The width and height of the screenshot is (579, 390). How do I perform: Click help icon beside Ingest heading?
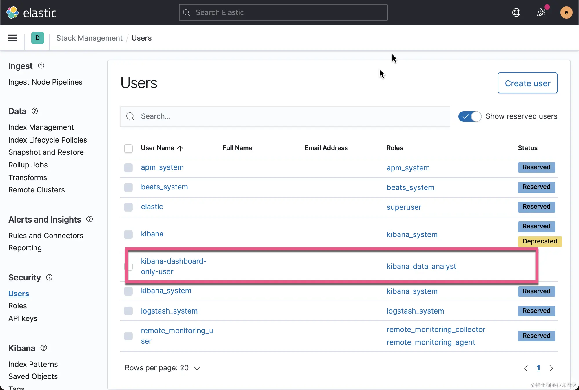point(41,66)
